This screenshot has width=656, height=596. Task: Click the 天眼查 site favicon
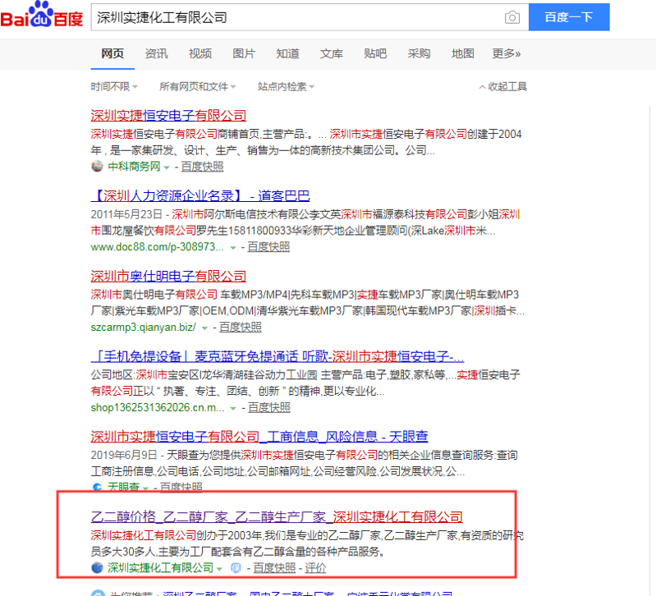[x=97, y=487]
